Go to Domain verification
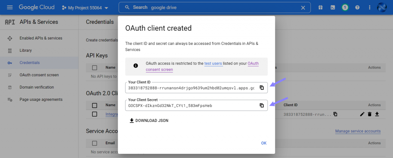Viewport: 393px width, 158px height. coord(36,87)
